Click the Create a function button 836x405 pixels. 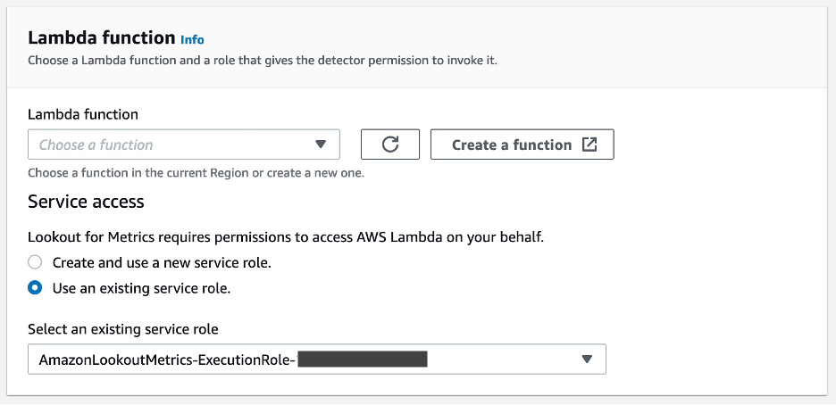tap(512, 145)
